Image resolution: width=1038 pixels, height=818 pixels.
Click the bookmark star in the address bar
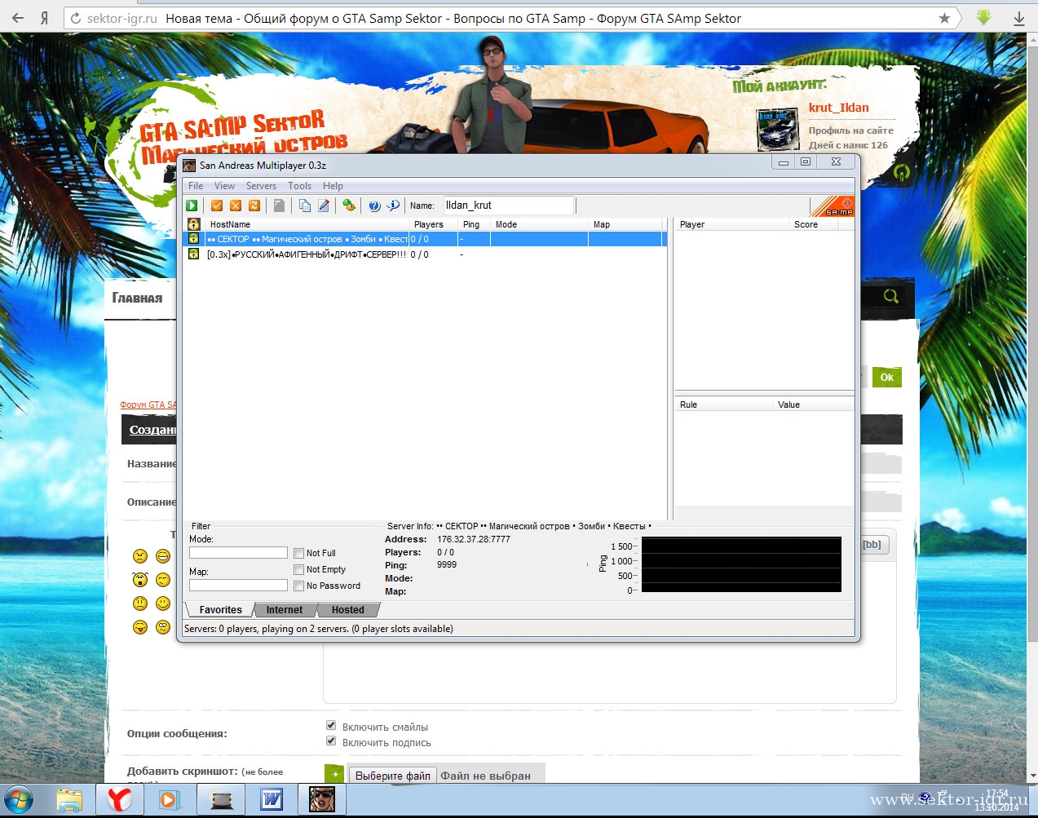point(944,18)
